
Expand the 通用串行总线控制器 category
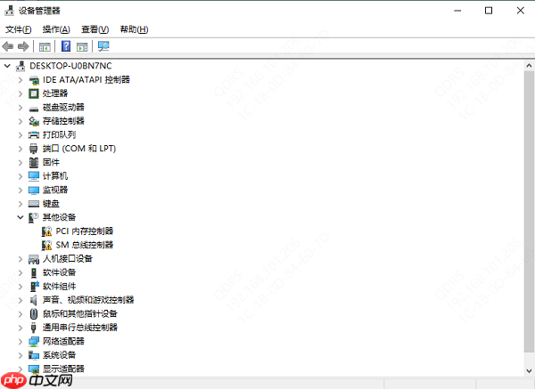point(21,328)
